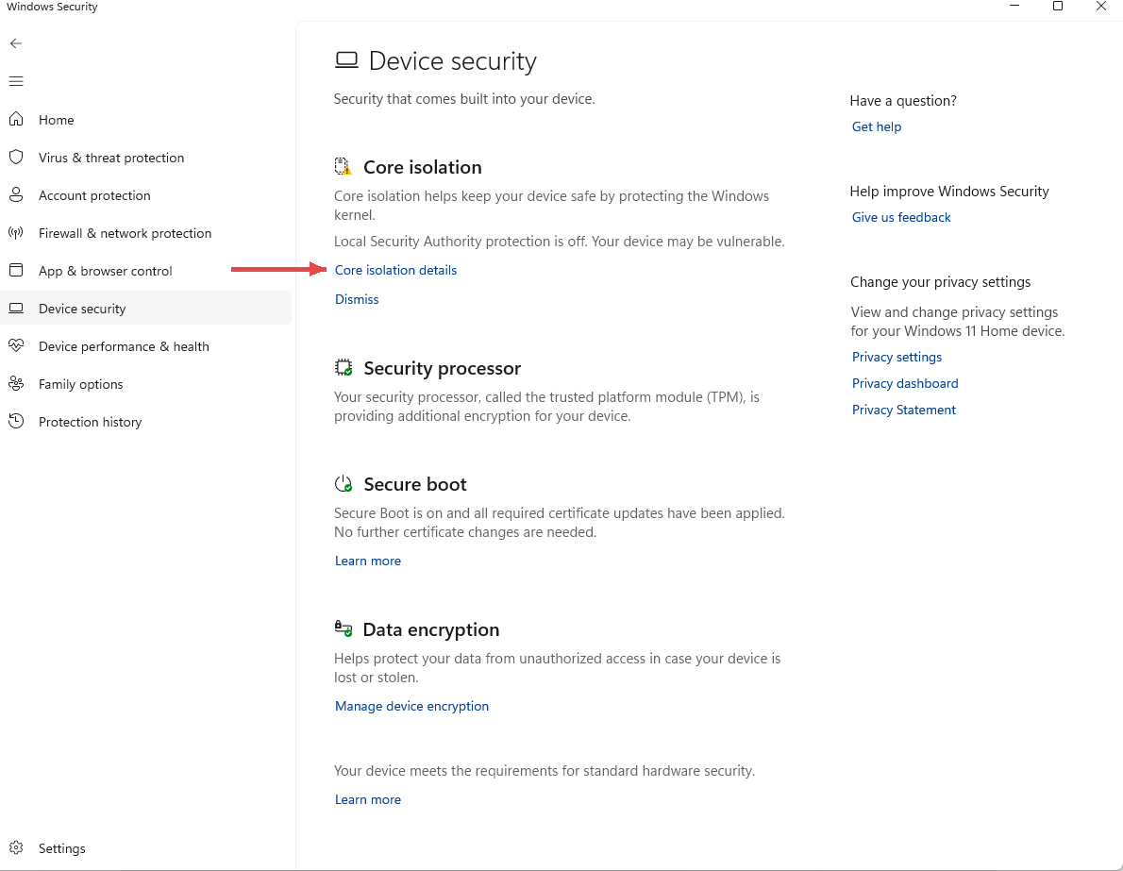The image size is (1123, 871).
Task: Click "Help improve Windows Security" text
Action: click(x=949, y=192)
